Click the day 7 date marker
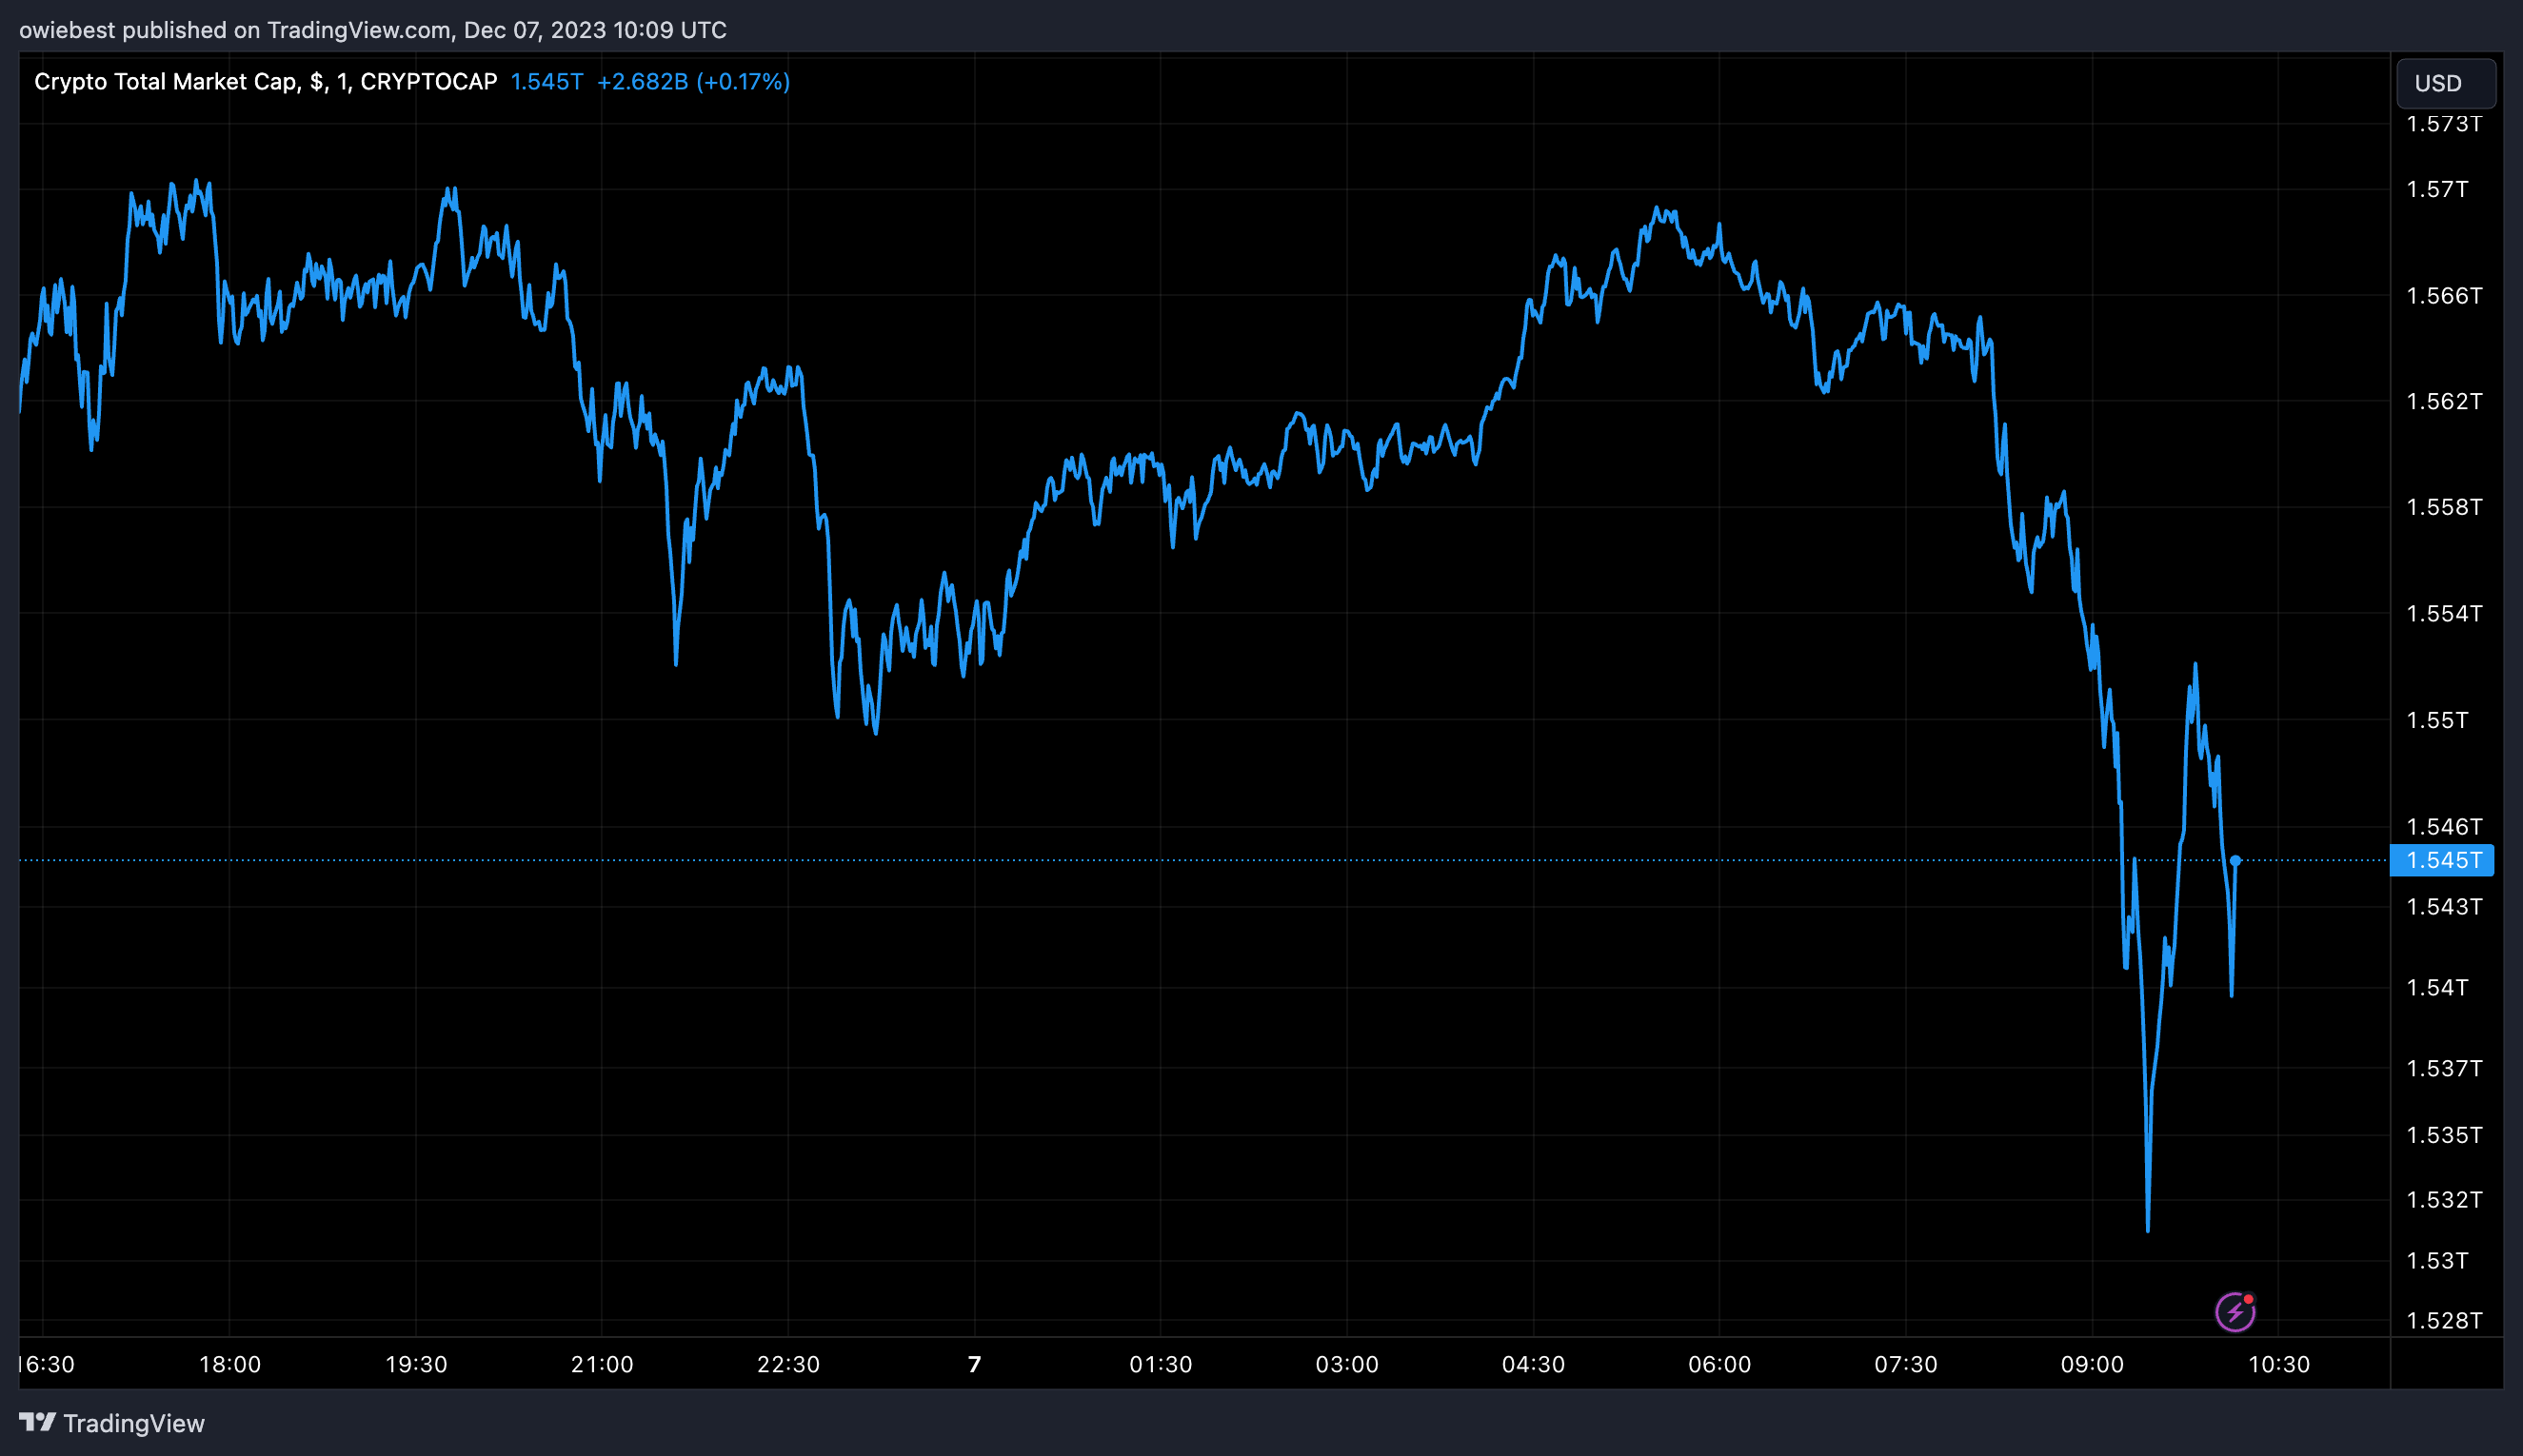The height and width of the screenshot is (1456, 2523). tap(974, 1364)
